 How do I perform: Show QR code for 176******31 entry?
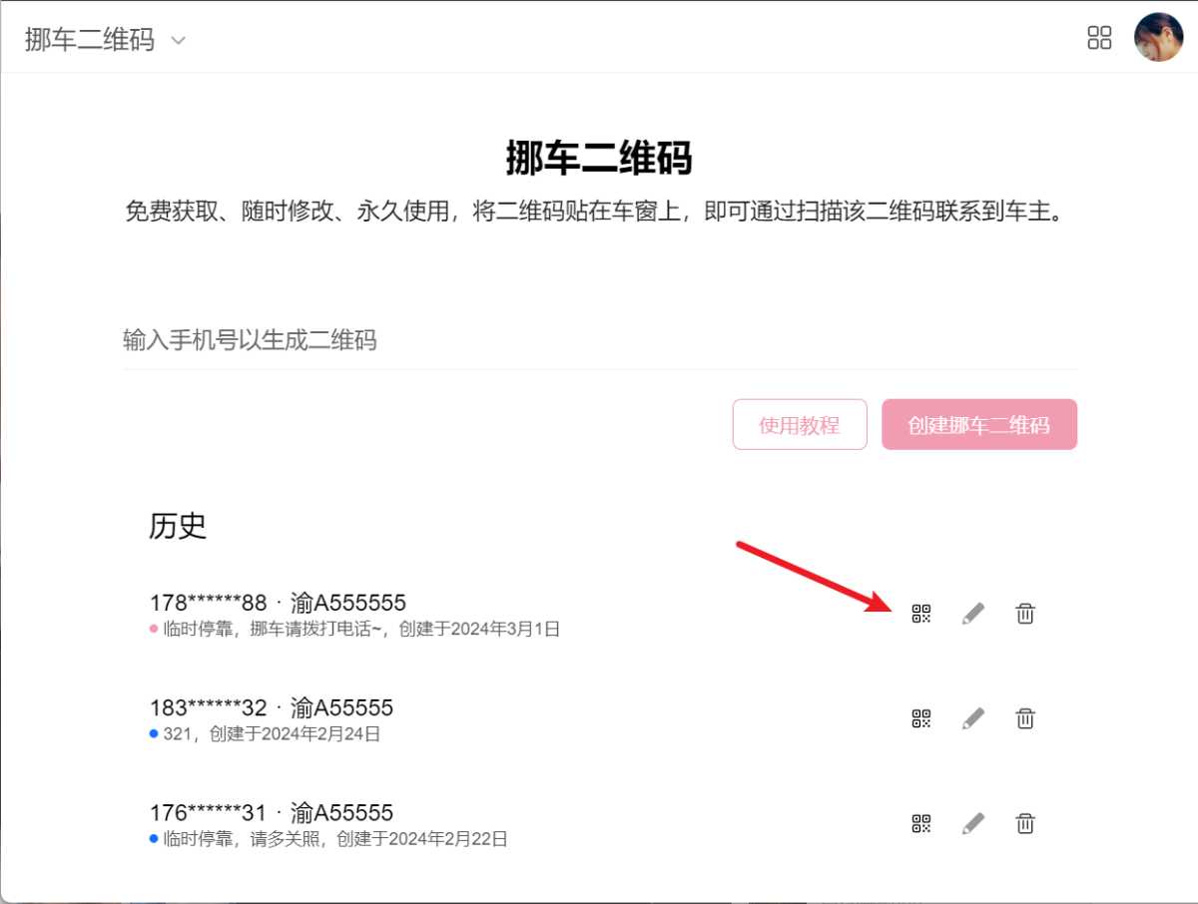pyautogui.click(x=920, y=823)
